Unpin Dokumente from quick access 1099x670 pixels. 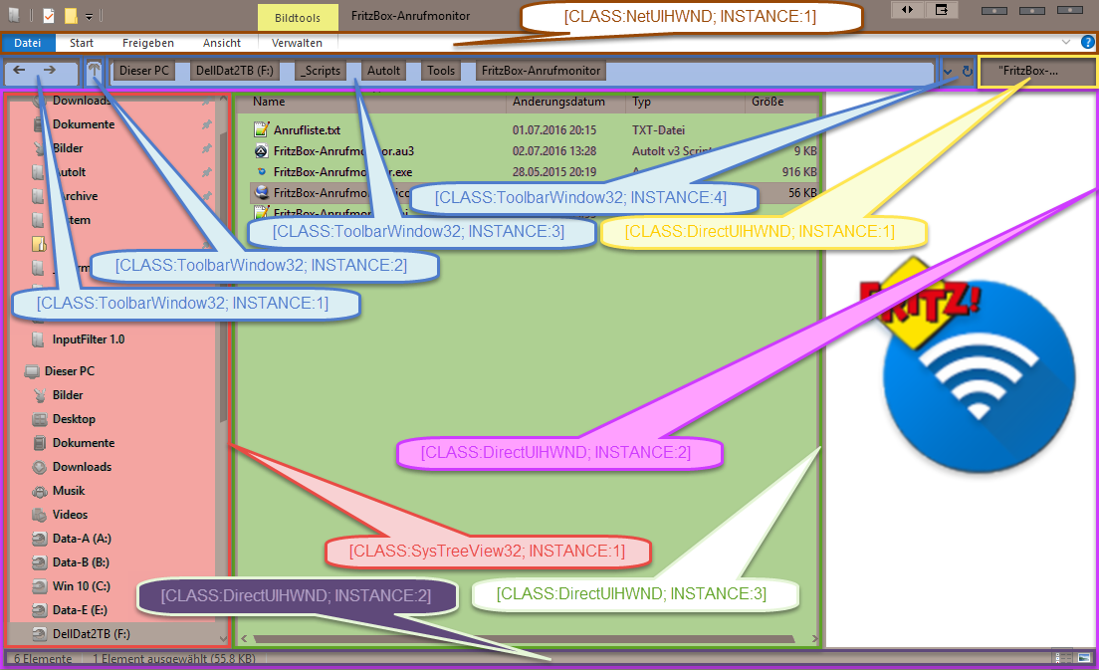click(206, 124)
